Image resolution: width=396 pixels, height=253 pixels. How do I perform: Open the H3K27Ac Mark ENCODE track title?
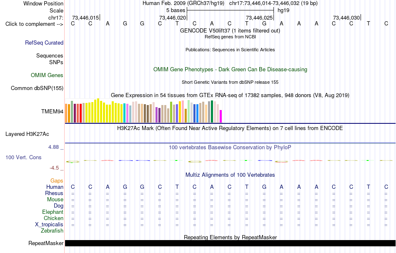(x=230, y=128)
